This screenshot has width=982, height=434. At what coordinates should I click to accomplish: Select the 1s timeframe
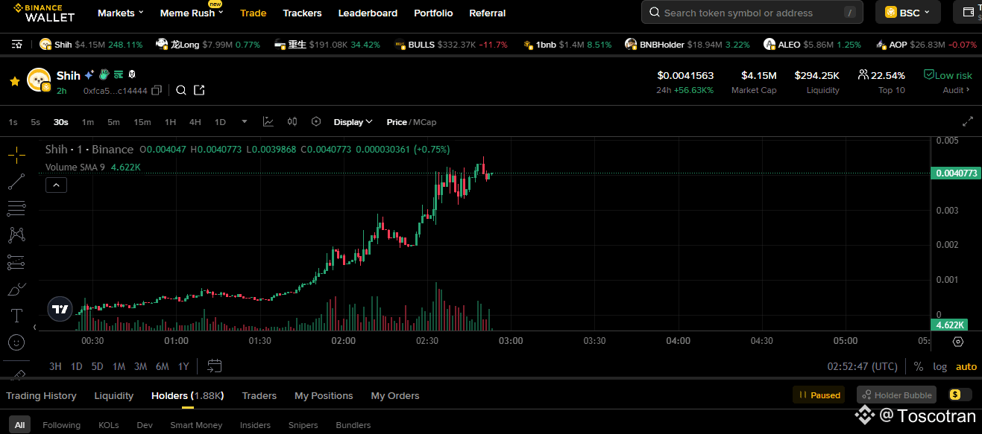[x=13, y=122]
